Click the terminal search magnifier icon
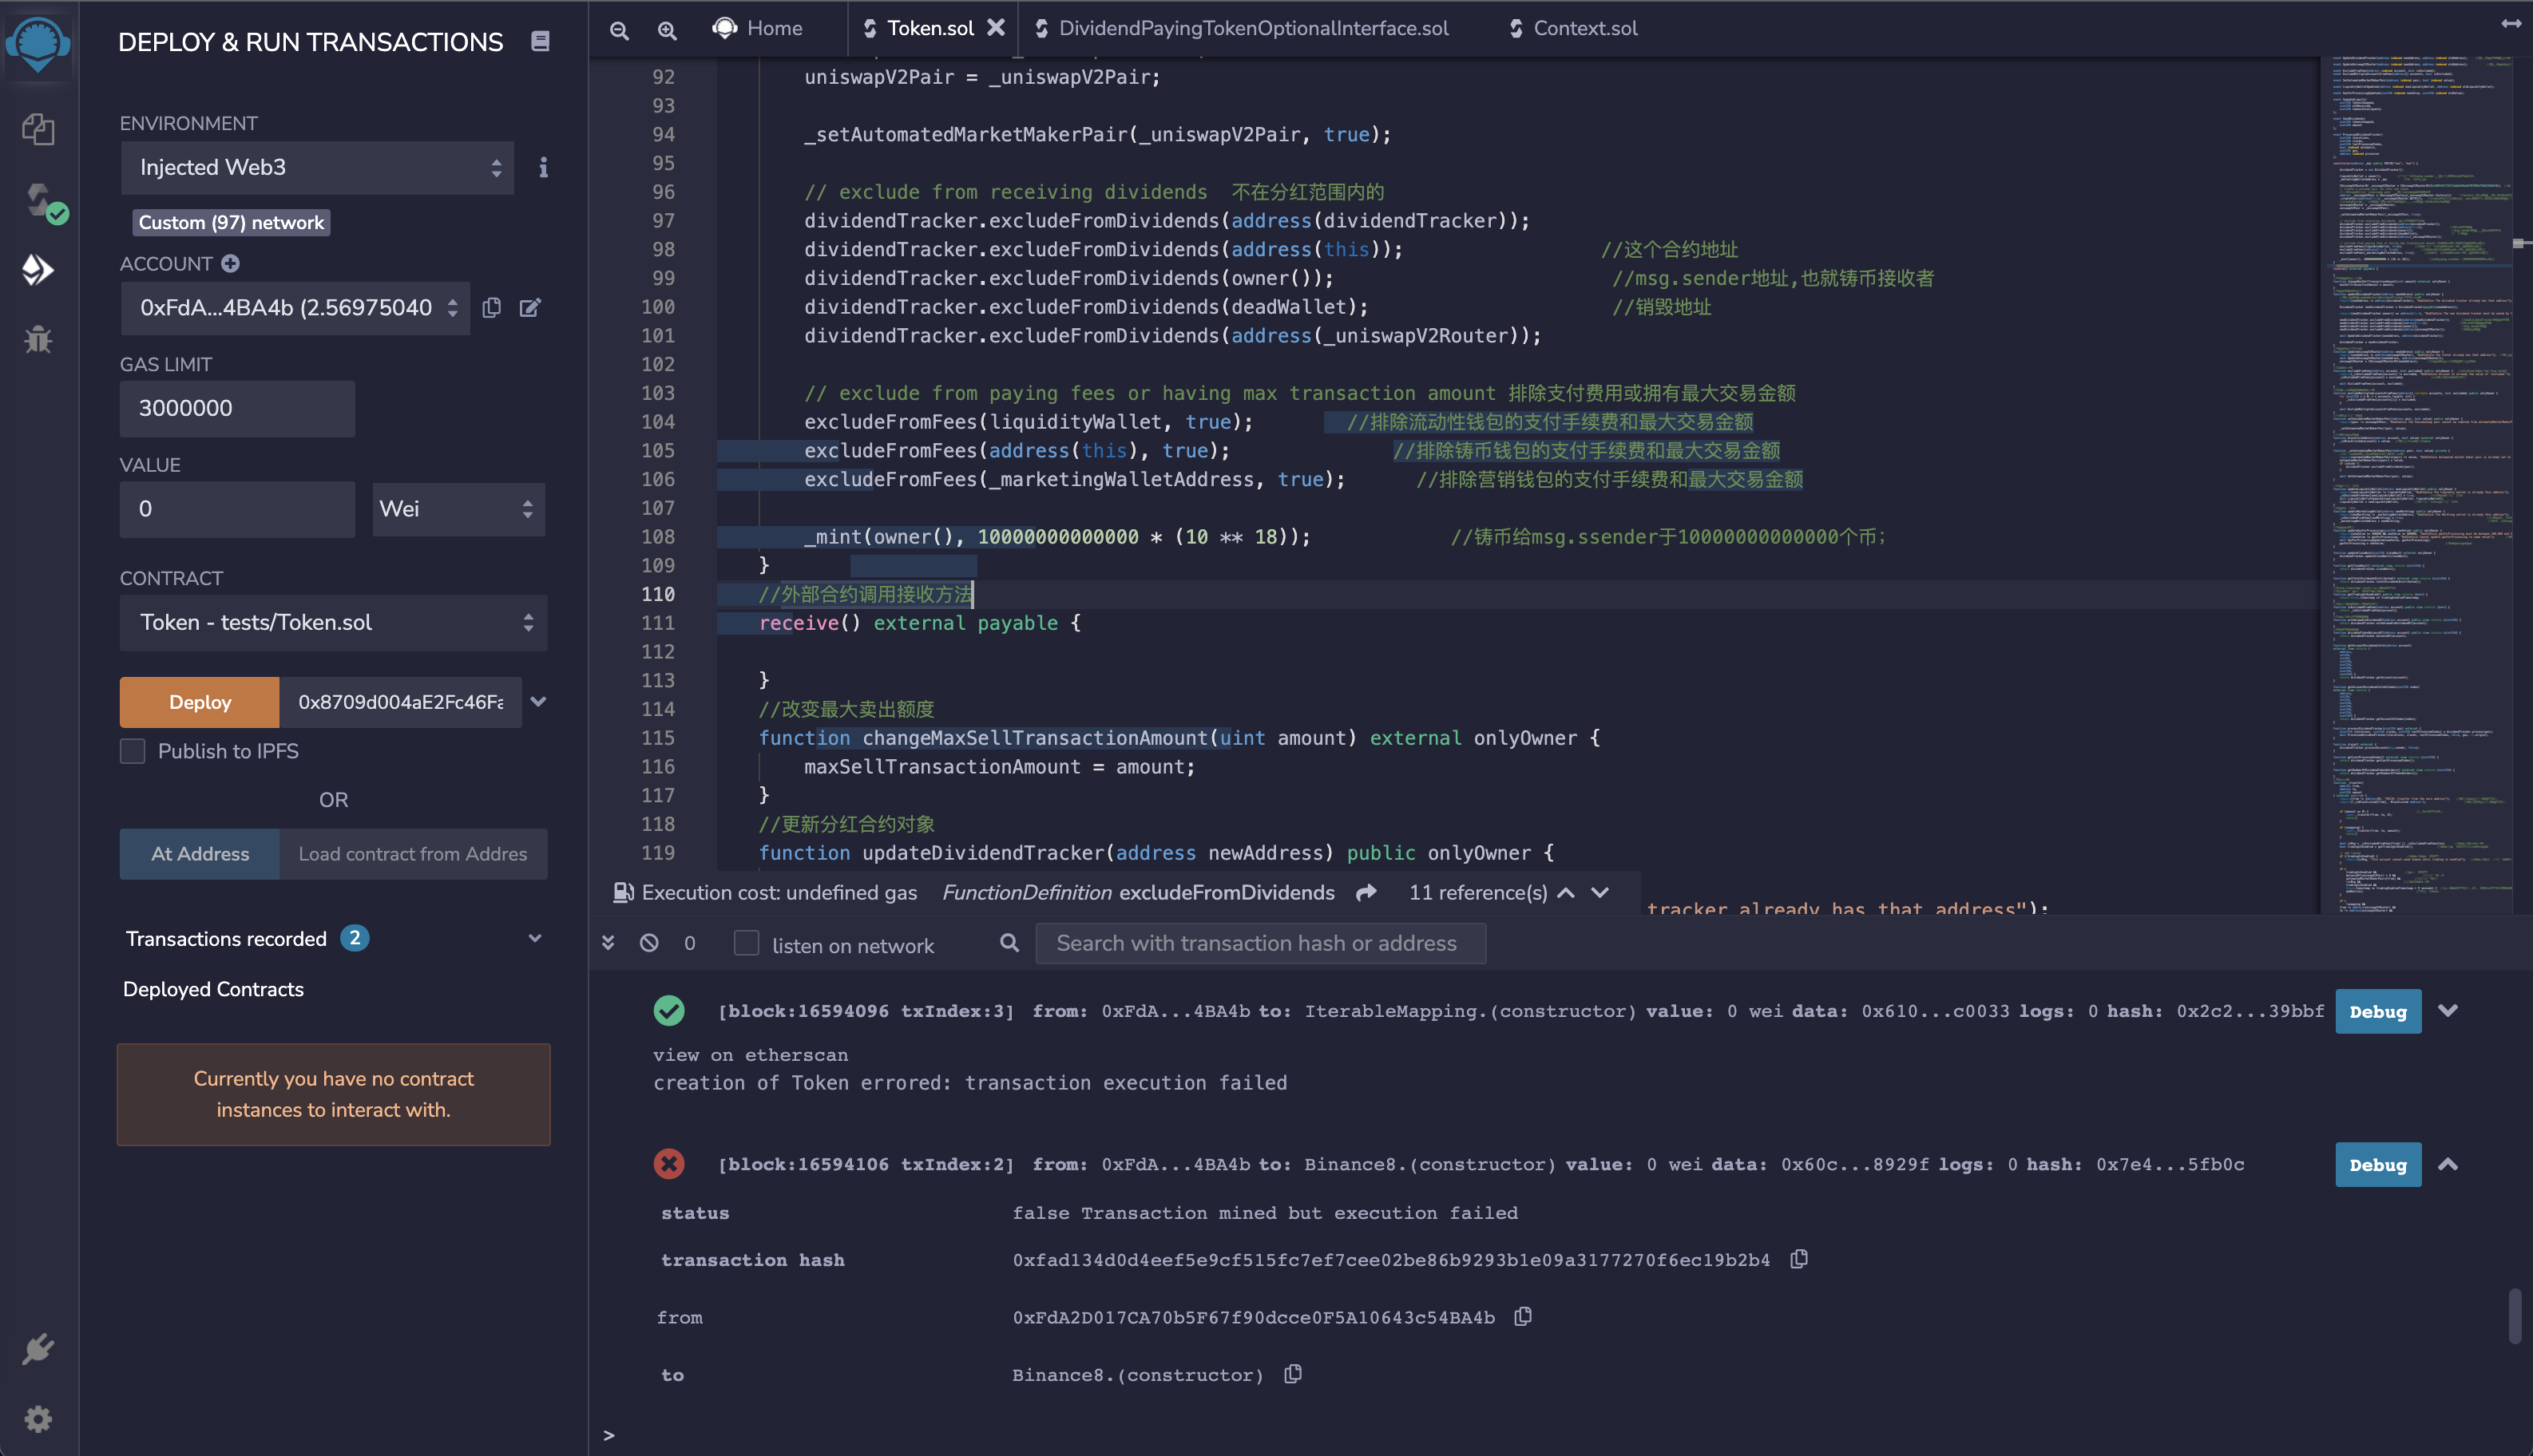Screen dimensions: 2533x1456 1009,942
